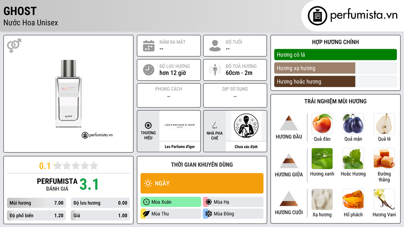Select the Hương xanh green note image

pyautogui.click(x=322, y=158)
